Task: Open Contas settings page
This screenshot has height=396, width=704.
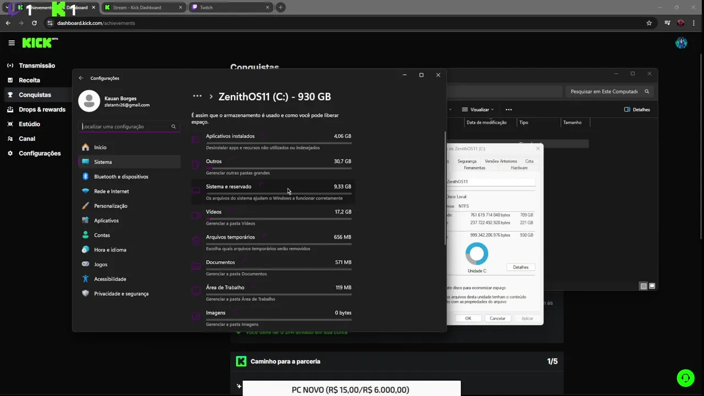Action: click(x=129, y=235)
